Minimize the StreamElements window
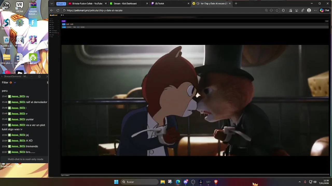Screen dimensions: 332x186 point(32,76)
